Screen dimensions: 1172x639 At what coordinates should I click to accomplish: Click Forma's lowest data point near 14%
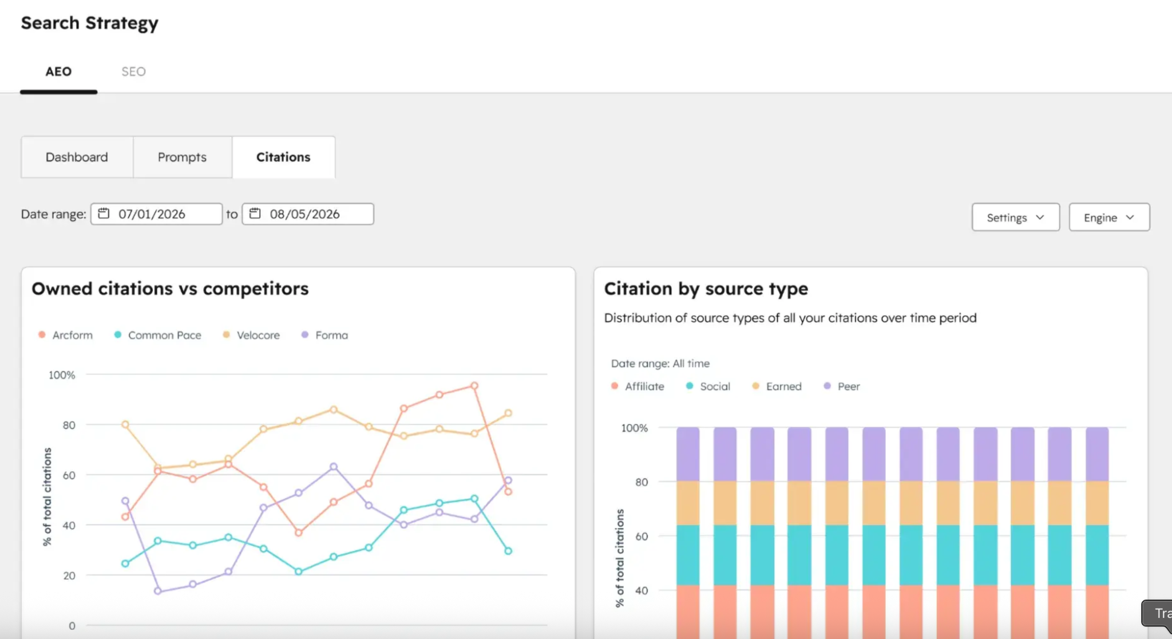[x=158, y=591]
